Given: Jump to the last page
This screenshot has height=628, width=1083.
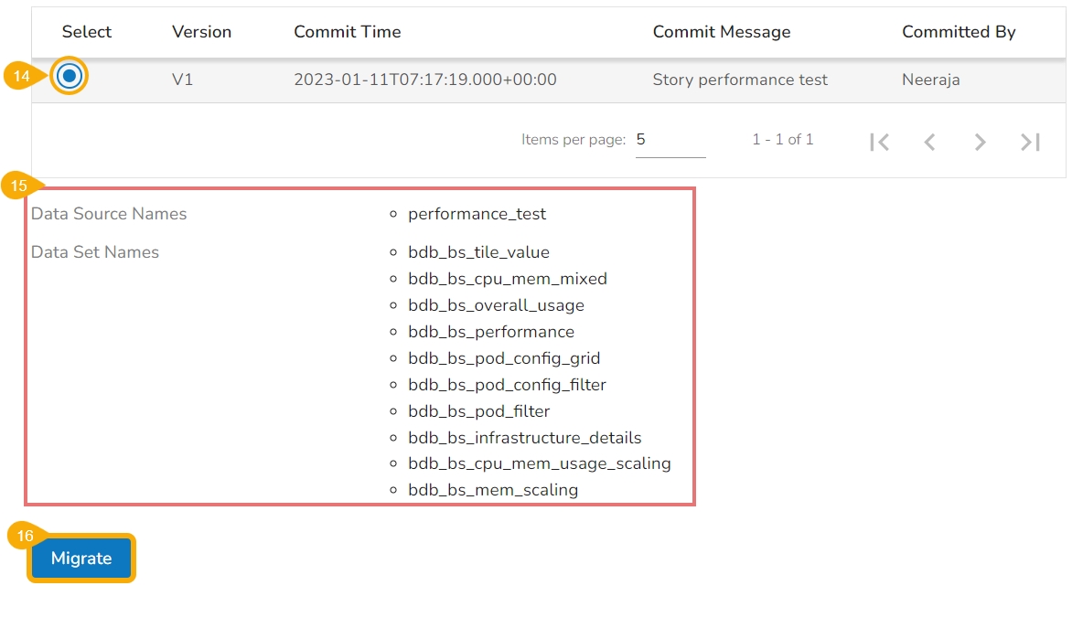Looking at the screenshot, I should 1031,142.
